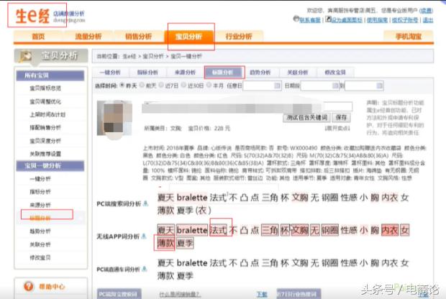446x299 pixels.
Task: Open the 关联分析 sub-tab
Action: (298, 72)
